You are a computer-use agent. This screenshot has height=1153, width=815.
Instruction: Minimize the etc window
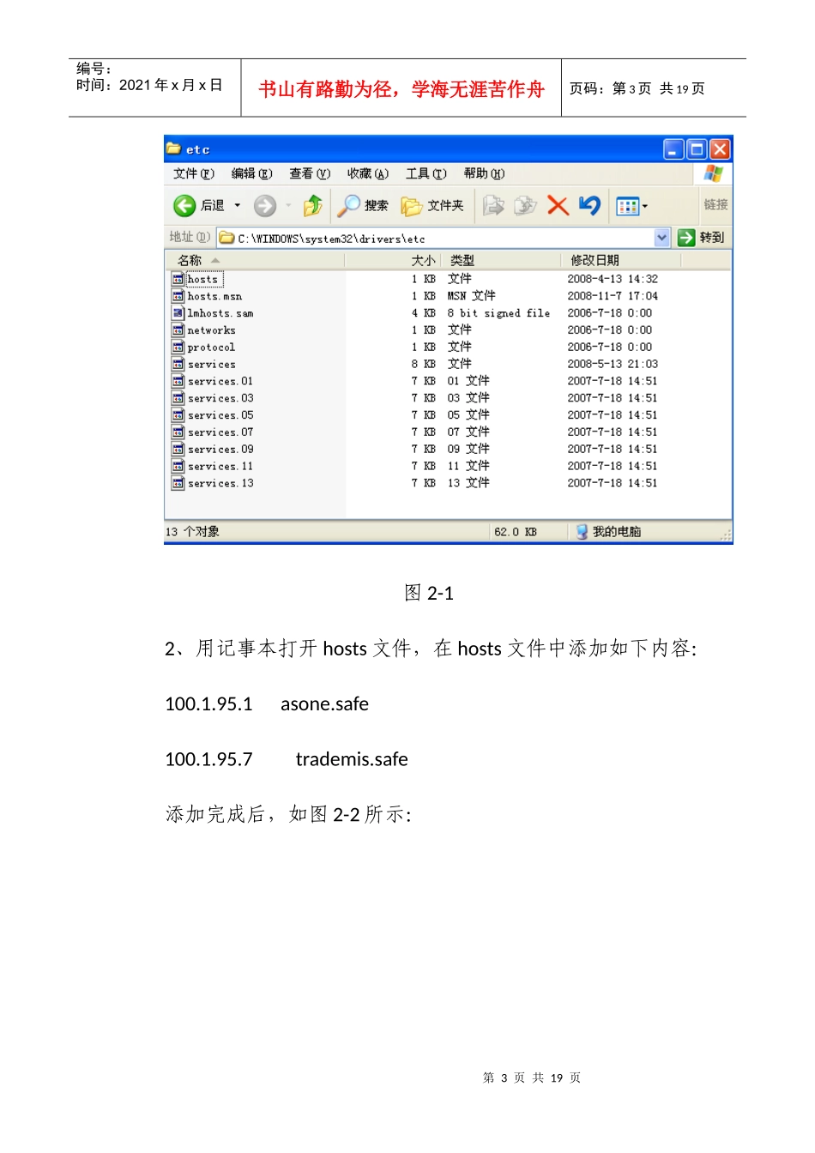tap(673, 149)
